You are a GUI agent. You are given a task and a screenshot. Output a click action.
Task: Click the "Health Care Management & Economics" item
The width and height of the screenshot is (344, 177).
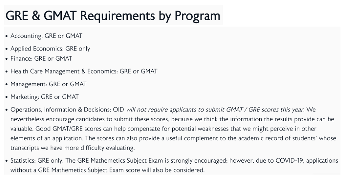64,71
